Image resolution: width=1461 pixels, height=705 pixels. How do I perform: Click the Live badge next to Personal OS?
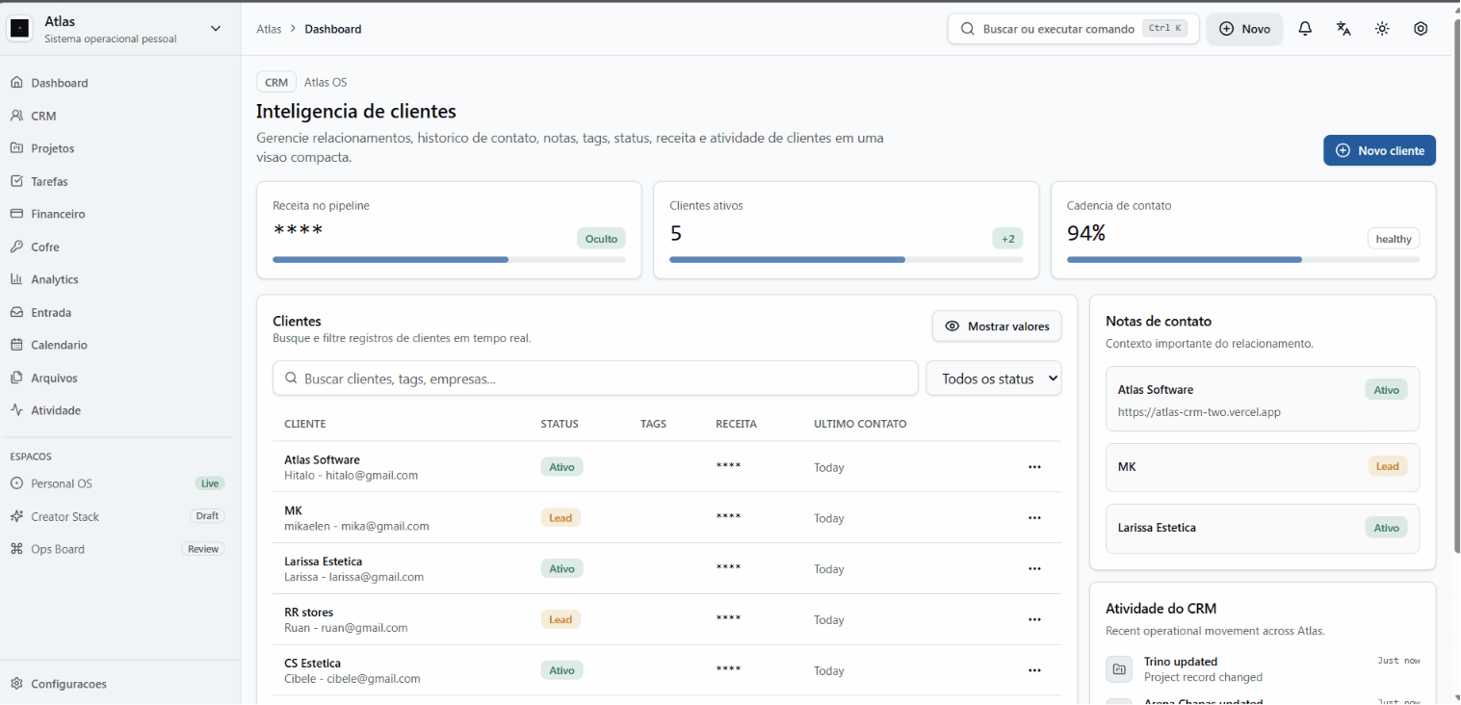210,483
